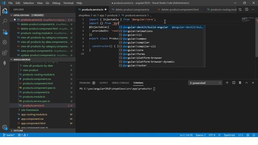Switch to Output panel tab
258x145 pixels.
[x=104, y=83]
